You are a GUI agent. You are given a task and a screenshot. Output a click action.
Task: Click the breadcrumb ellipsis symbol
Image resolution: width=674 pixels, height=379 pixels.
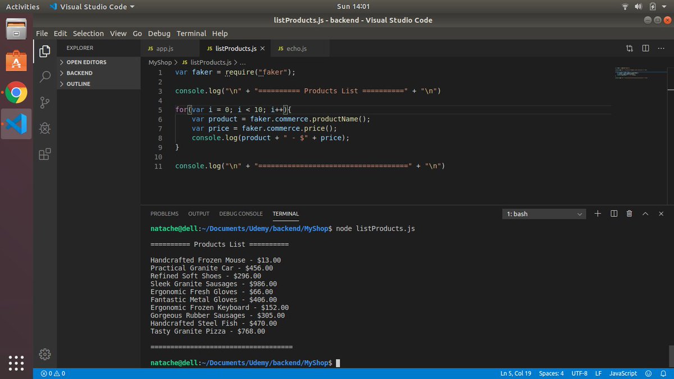243,62
